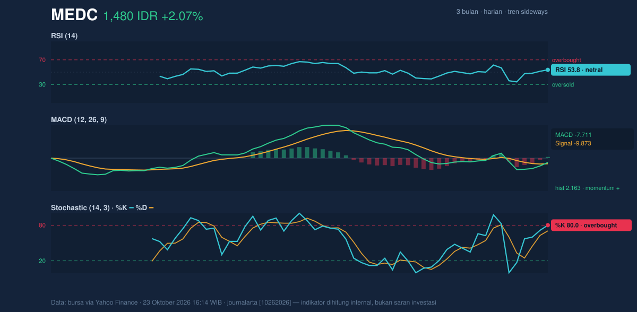Click the 'RSI 53.8 · netral' badge
The width and height of the screenshot is (637, 312).
[591, 70]
